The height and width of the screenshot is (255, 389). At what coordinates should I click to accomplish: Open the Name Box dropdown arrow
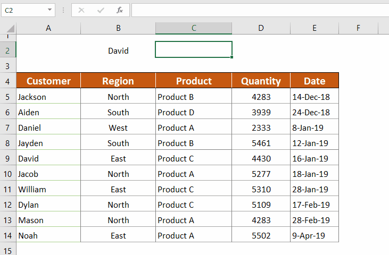(49, 10)
